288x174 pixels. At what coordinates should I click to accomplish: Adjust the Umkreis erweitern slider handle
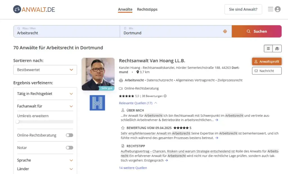click(x=17, y=122)
